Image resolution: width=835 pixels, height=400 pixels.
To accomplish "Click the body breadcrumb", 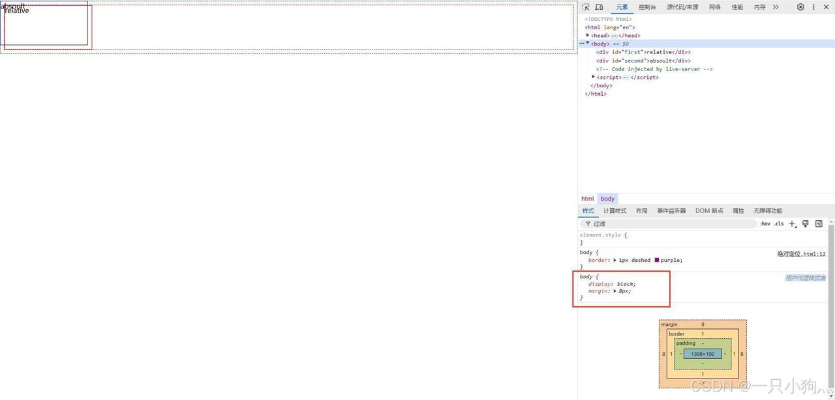I will (608, 199).
